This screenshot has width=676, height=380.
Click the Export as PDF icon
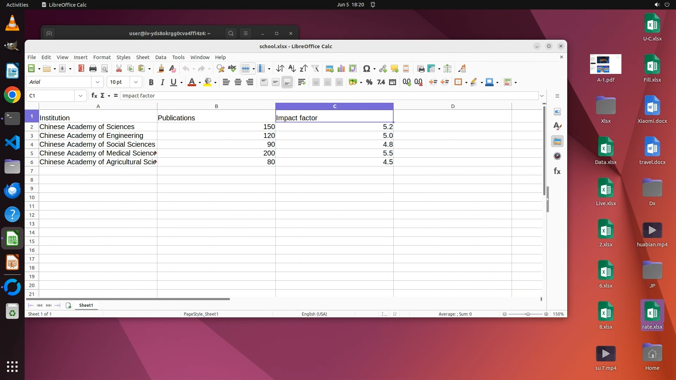click(x=81, y=69)
